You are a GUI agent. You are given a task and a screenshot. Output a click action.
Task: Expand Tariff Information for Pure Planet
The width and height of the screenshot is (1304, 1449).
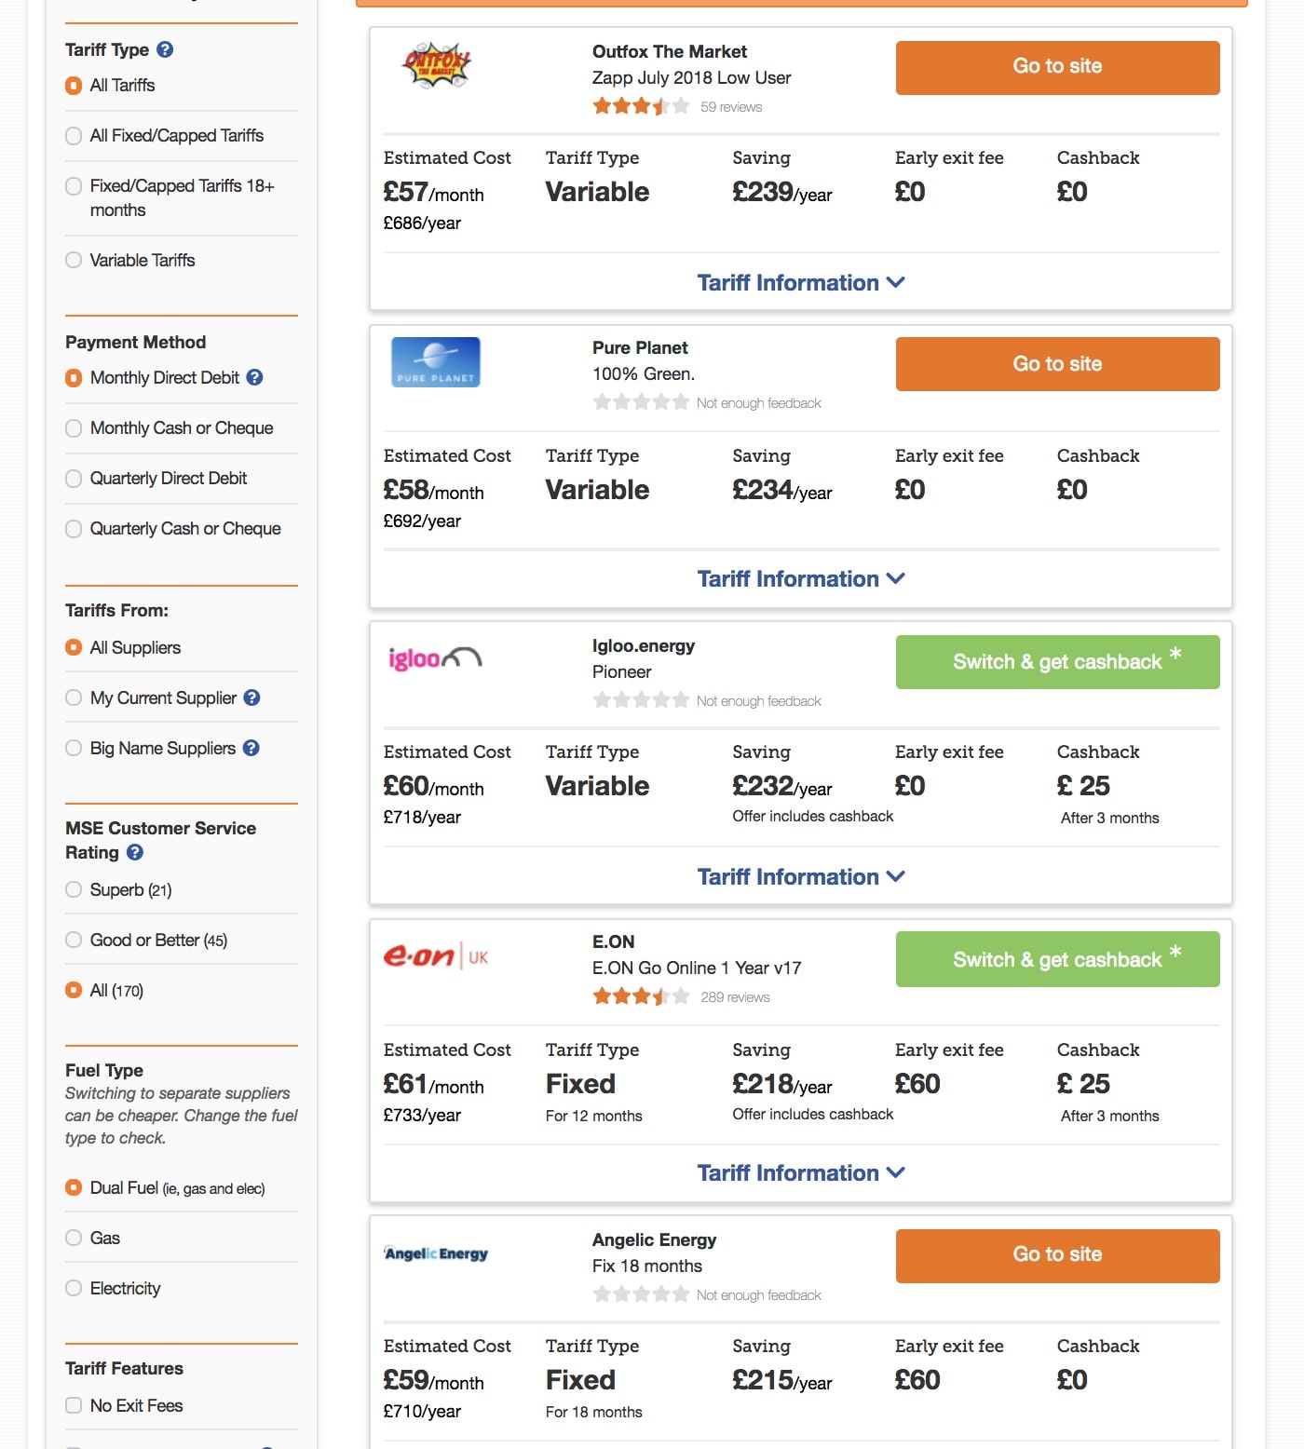(800, 579)
